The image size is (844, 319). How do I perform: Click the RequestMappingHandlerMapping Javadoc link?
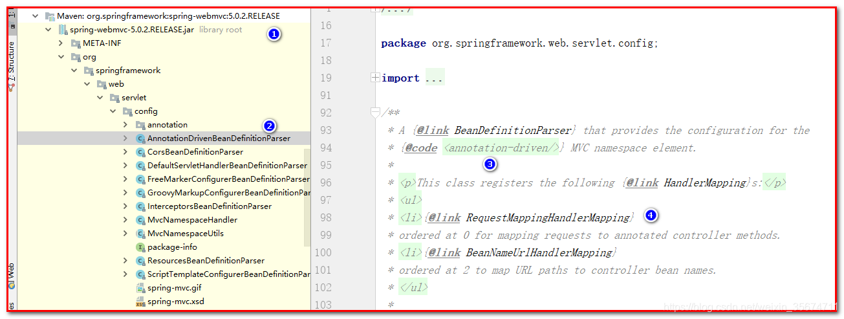pos(548,217)
